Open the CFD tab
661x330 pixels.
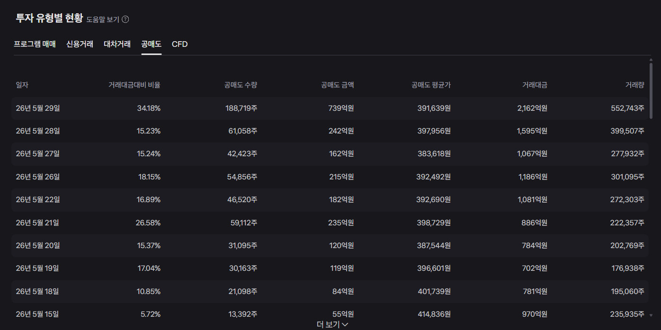[179, 44]
